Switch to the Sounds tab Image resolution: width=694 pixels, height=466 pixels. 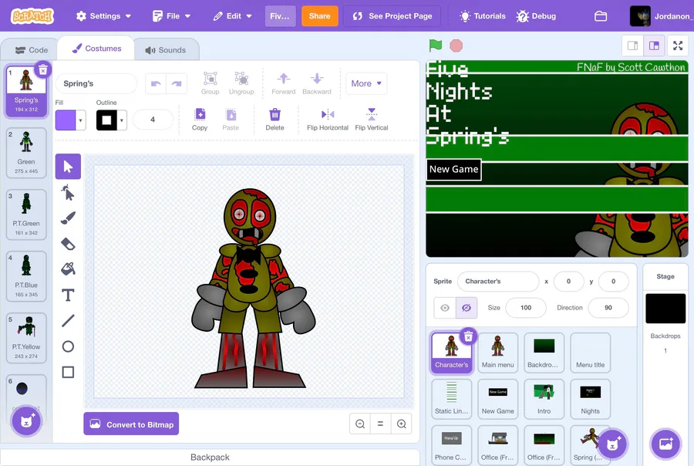coord(166,50)
